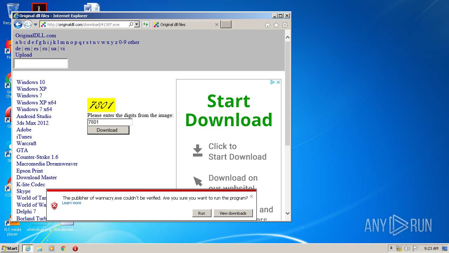Switch site language to ru
This screenshot has width=449, height=253.
tap(45, 48)
